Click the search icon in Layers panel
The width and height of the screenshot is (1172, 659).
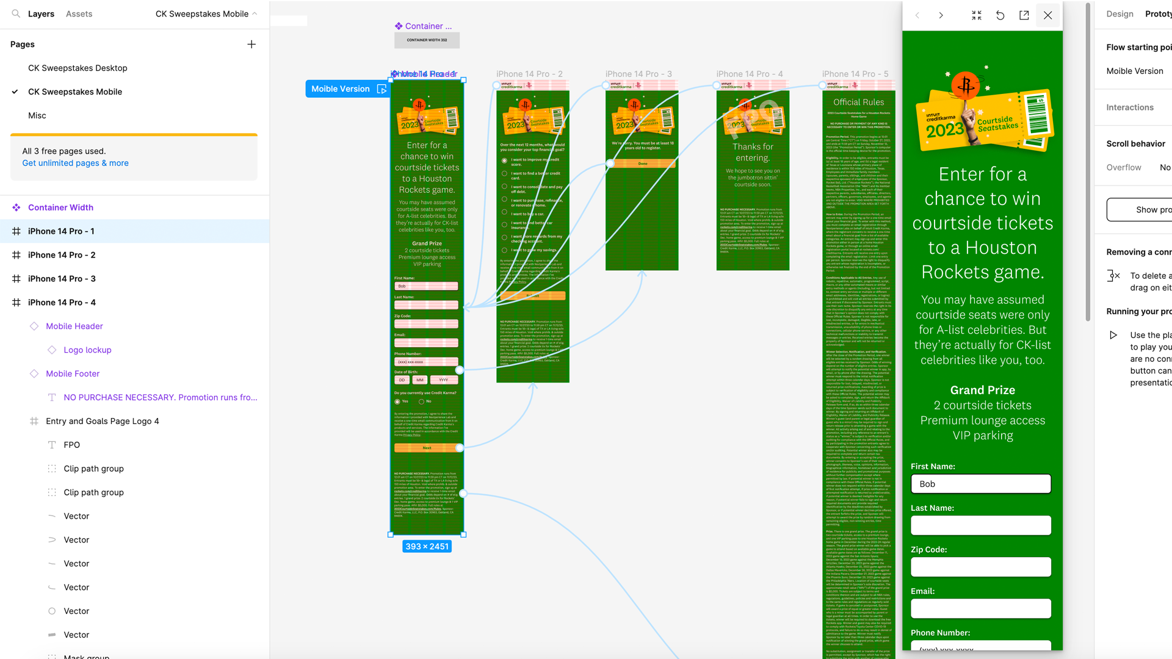coord(16,13)
